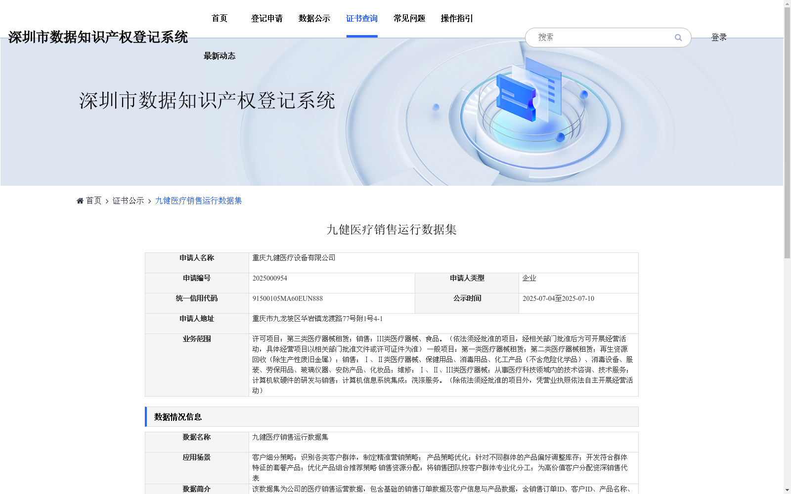Open the 操作指引 menu item

tap(457, 18)
